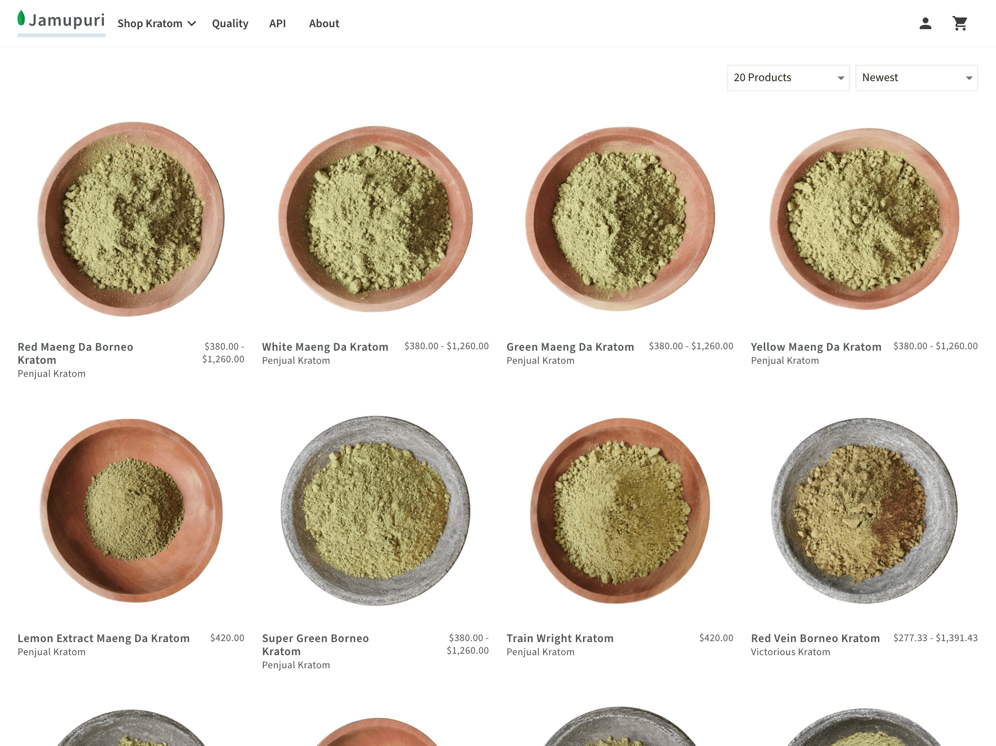Open the shopping cart icon
Screen dimensions: 996x746
point(960,23)
